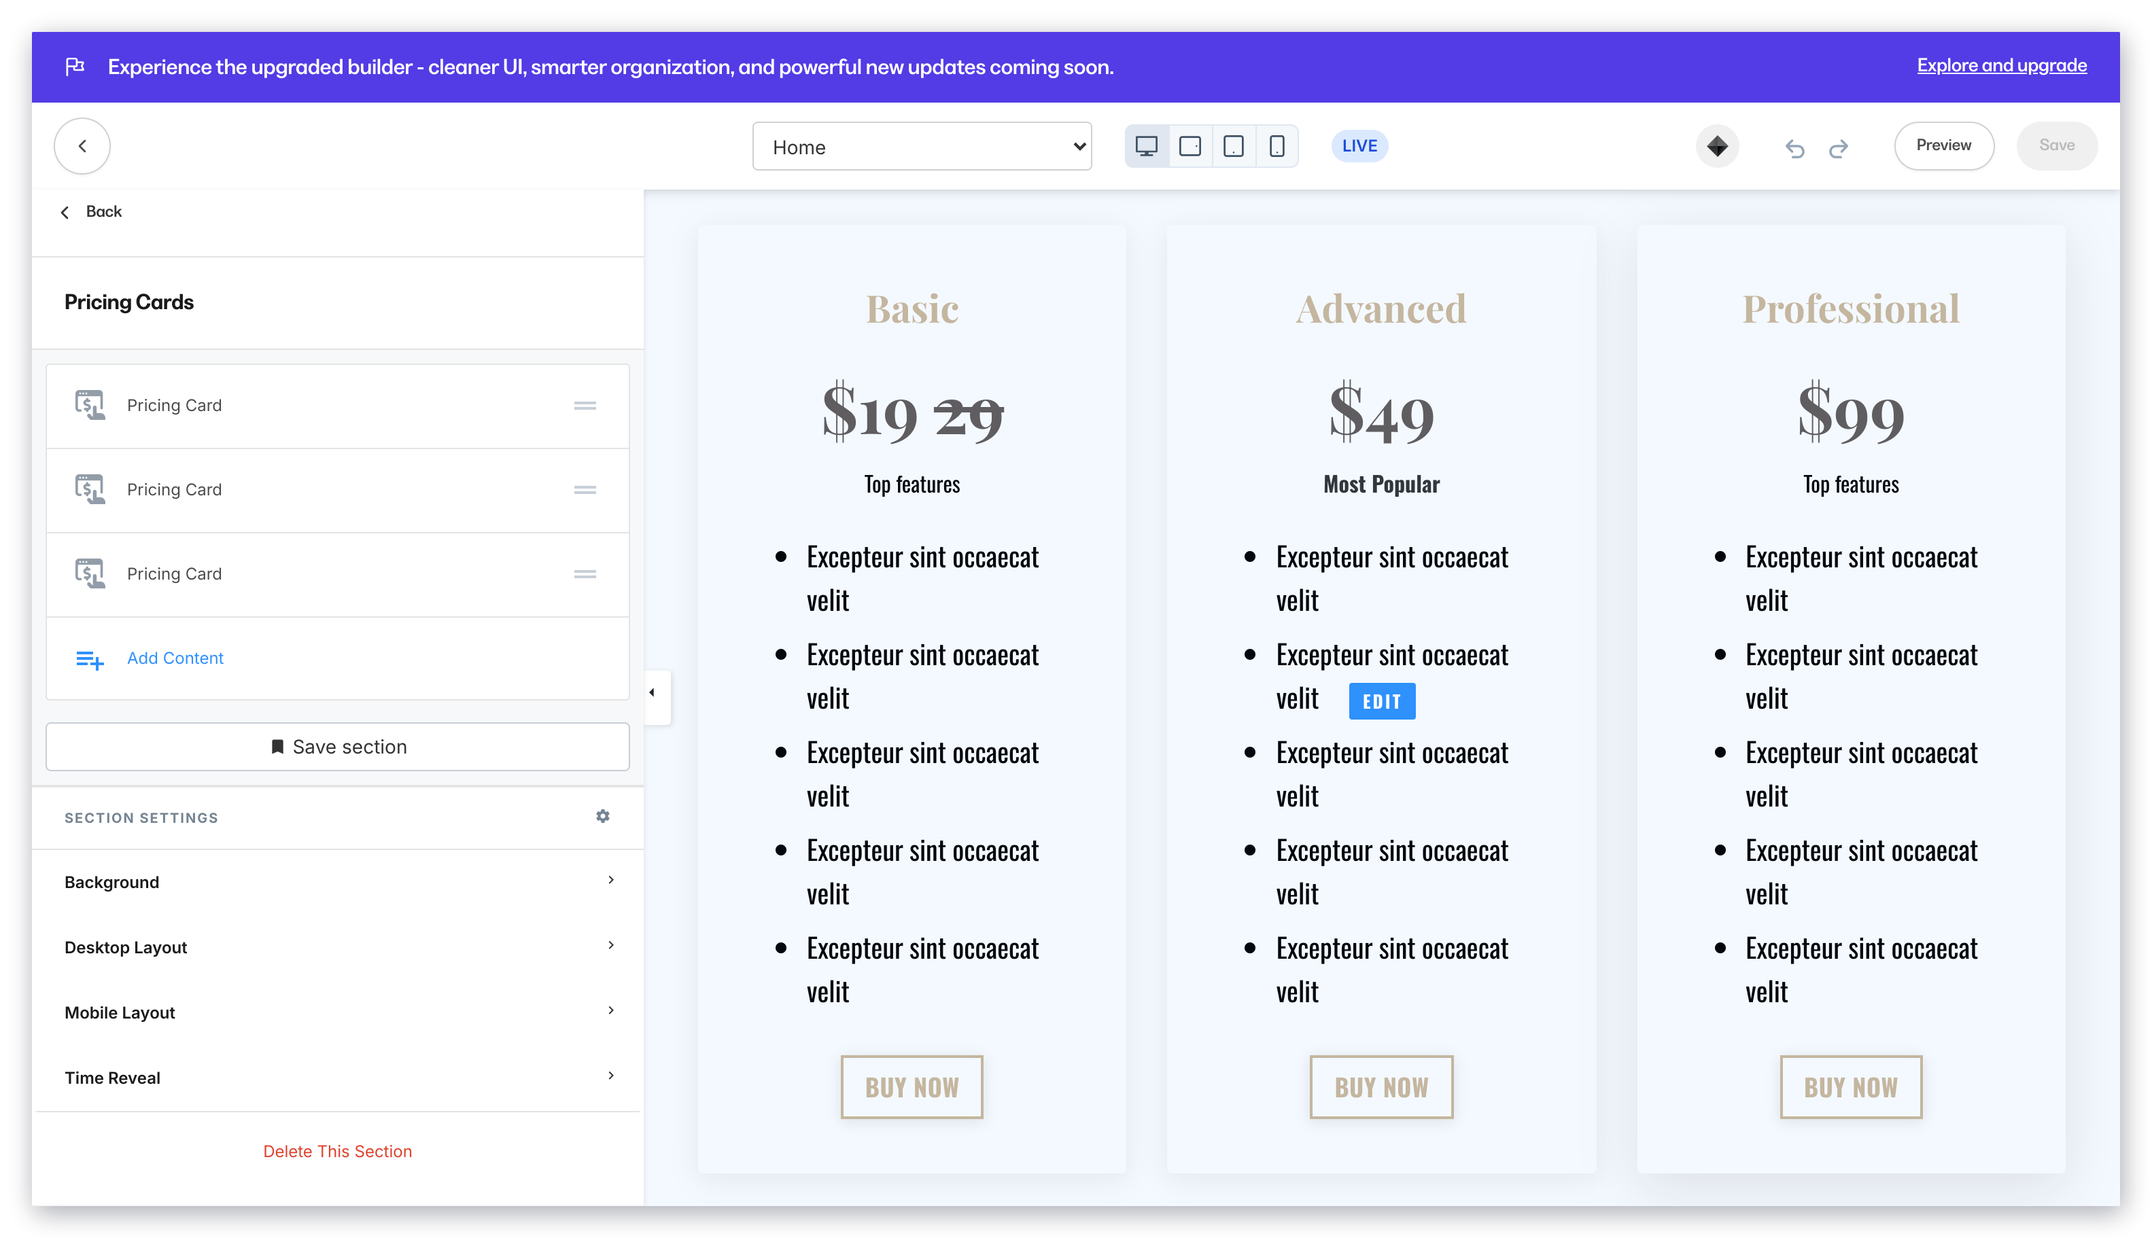Screen dimensions: 2152x1238
Task: Redo the last change
Action: [x=1837, y=148]
